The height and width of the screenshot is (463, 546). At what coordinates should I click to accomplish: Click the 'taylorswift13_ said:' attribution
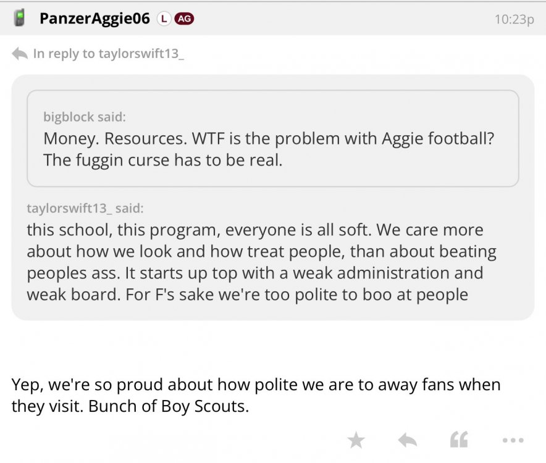[x=85, y=208]
